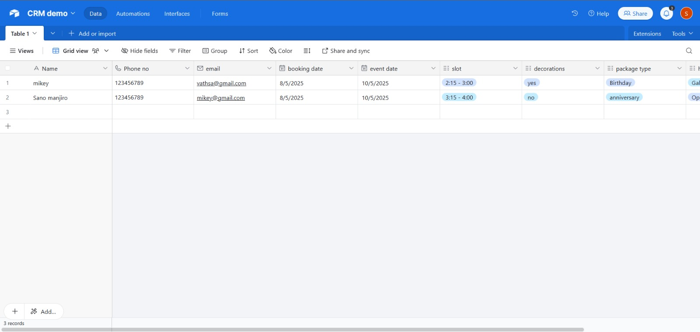This screenshot has width=700, height=332.
Task: Open Hide fields panel
Action: pos(140,51)
